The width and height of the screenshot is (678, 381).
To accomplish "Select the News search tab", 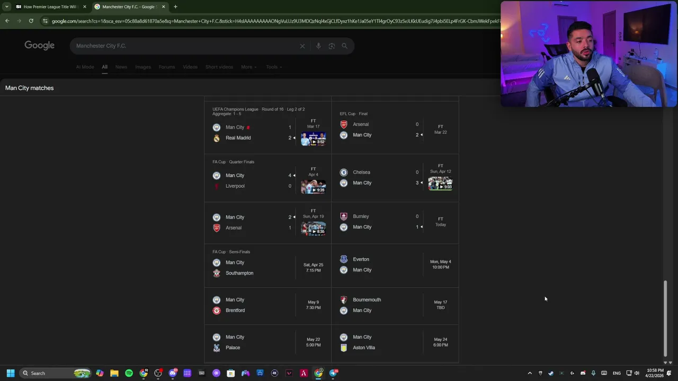I will click(x=121, y=67).
